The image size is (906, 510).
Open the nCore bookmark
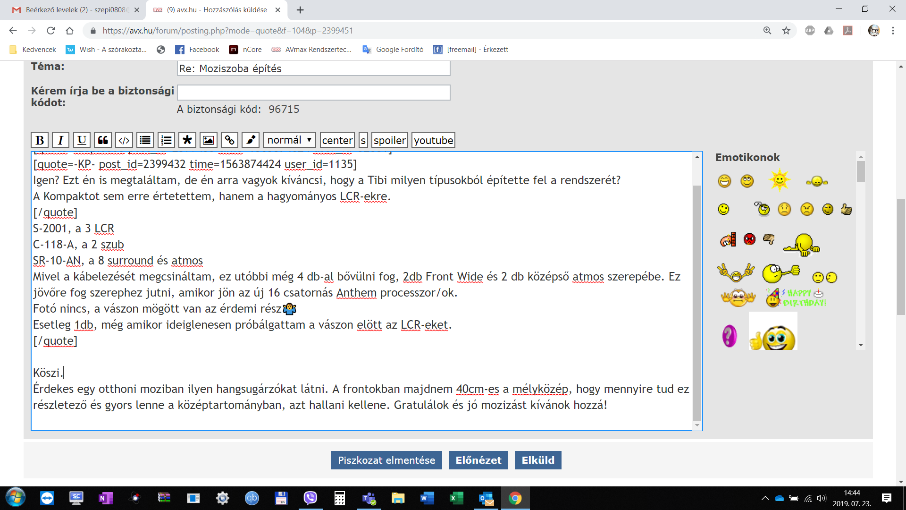tap(246, 50)
